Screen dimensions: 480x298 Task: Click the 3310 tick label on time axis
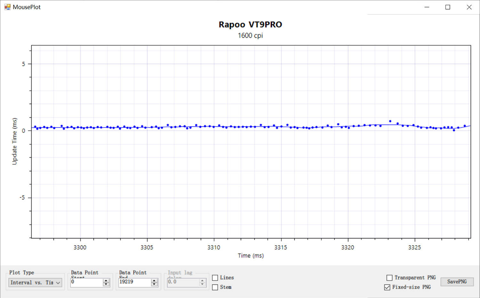click(214, 247)
